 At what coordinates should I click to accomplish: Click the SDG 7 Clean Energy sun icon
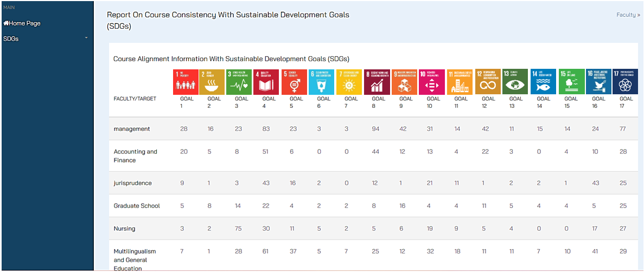pyautogui.click(x=349, y=82)
